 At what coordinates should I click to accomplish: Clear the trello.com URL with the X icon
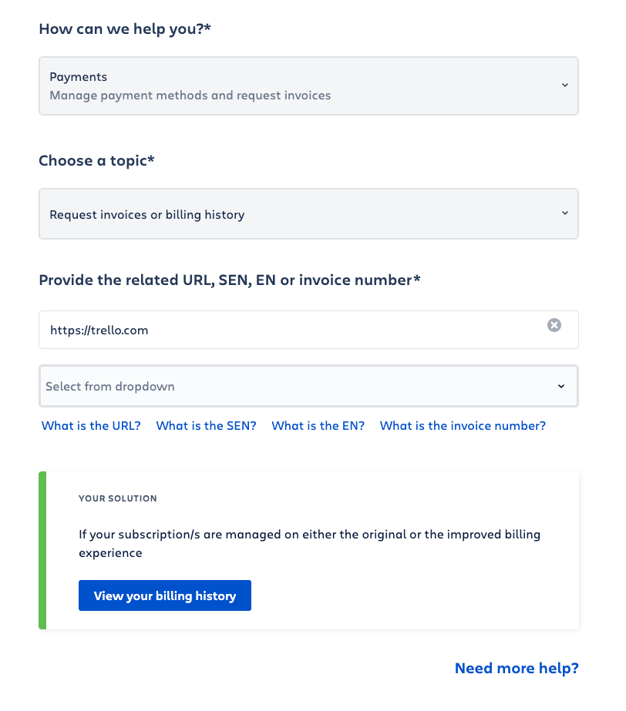pos(554,325)
